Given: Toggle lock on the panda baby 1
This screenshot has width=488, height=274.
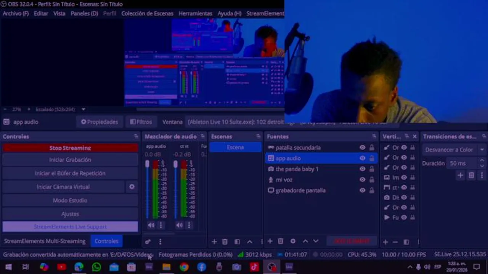Looking at the screenshot, I should 372,169.
